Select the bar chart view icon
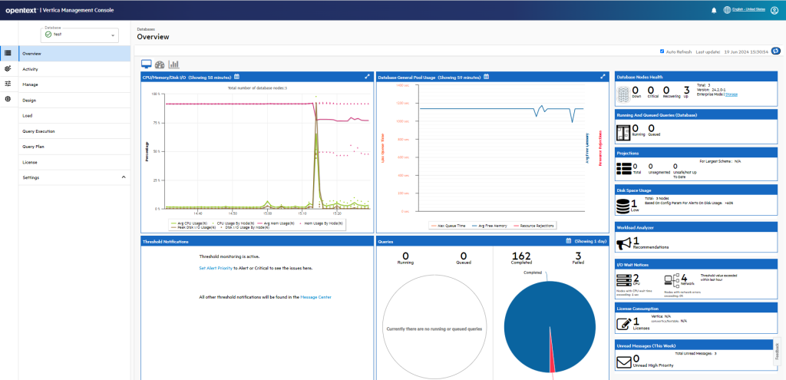The image size is (786, 380). click(173, 64)
